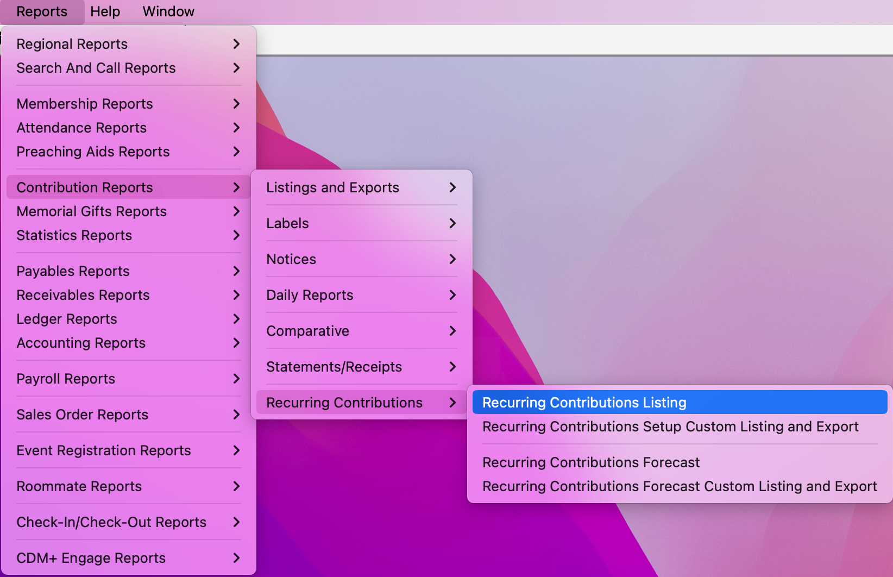Open the Listings and Exports submenu
This screenshot has height=577, width=893.
333,187
